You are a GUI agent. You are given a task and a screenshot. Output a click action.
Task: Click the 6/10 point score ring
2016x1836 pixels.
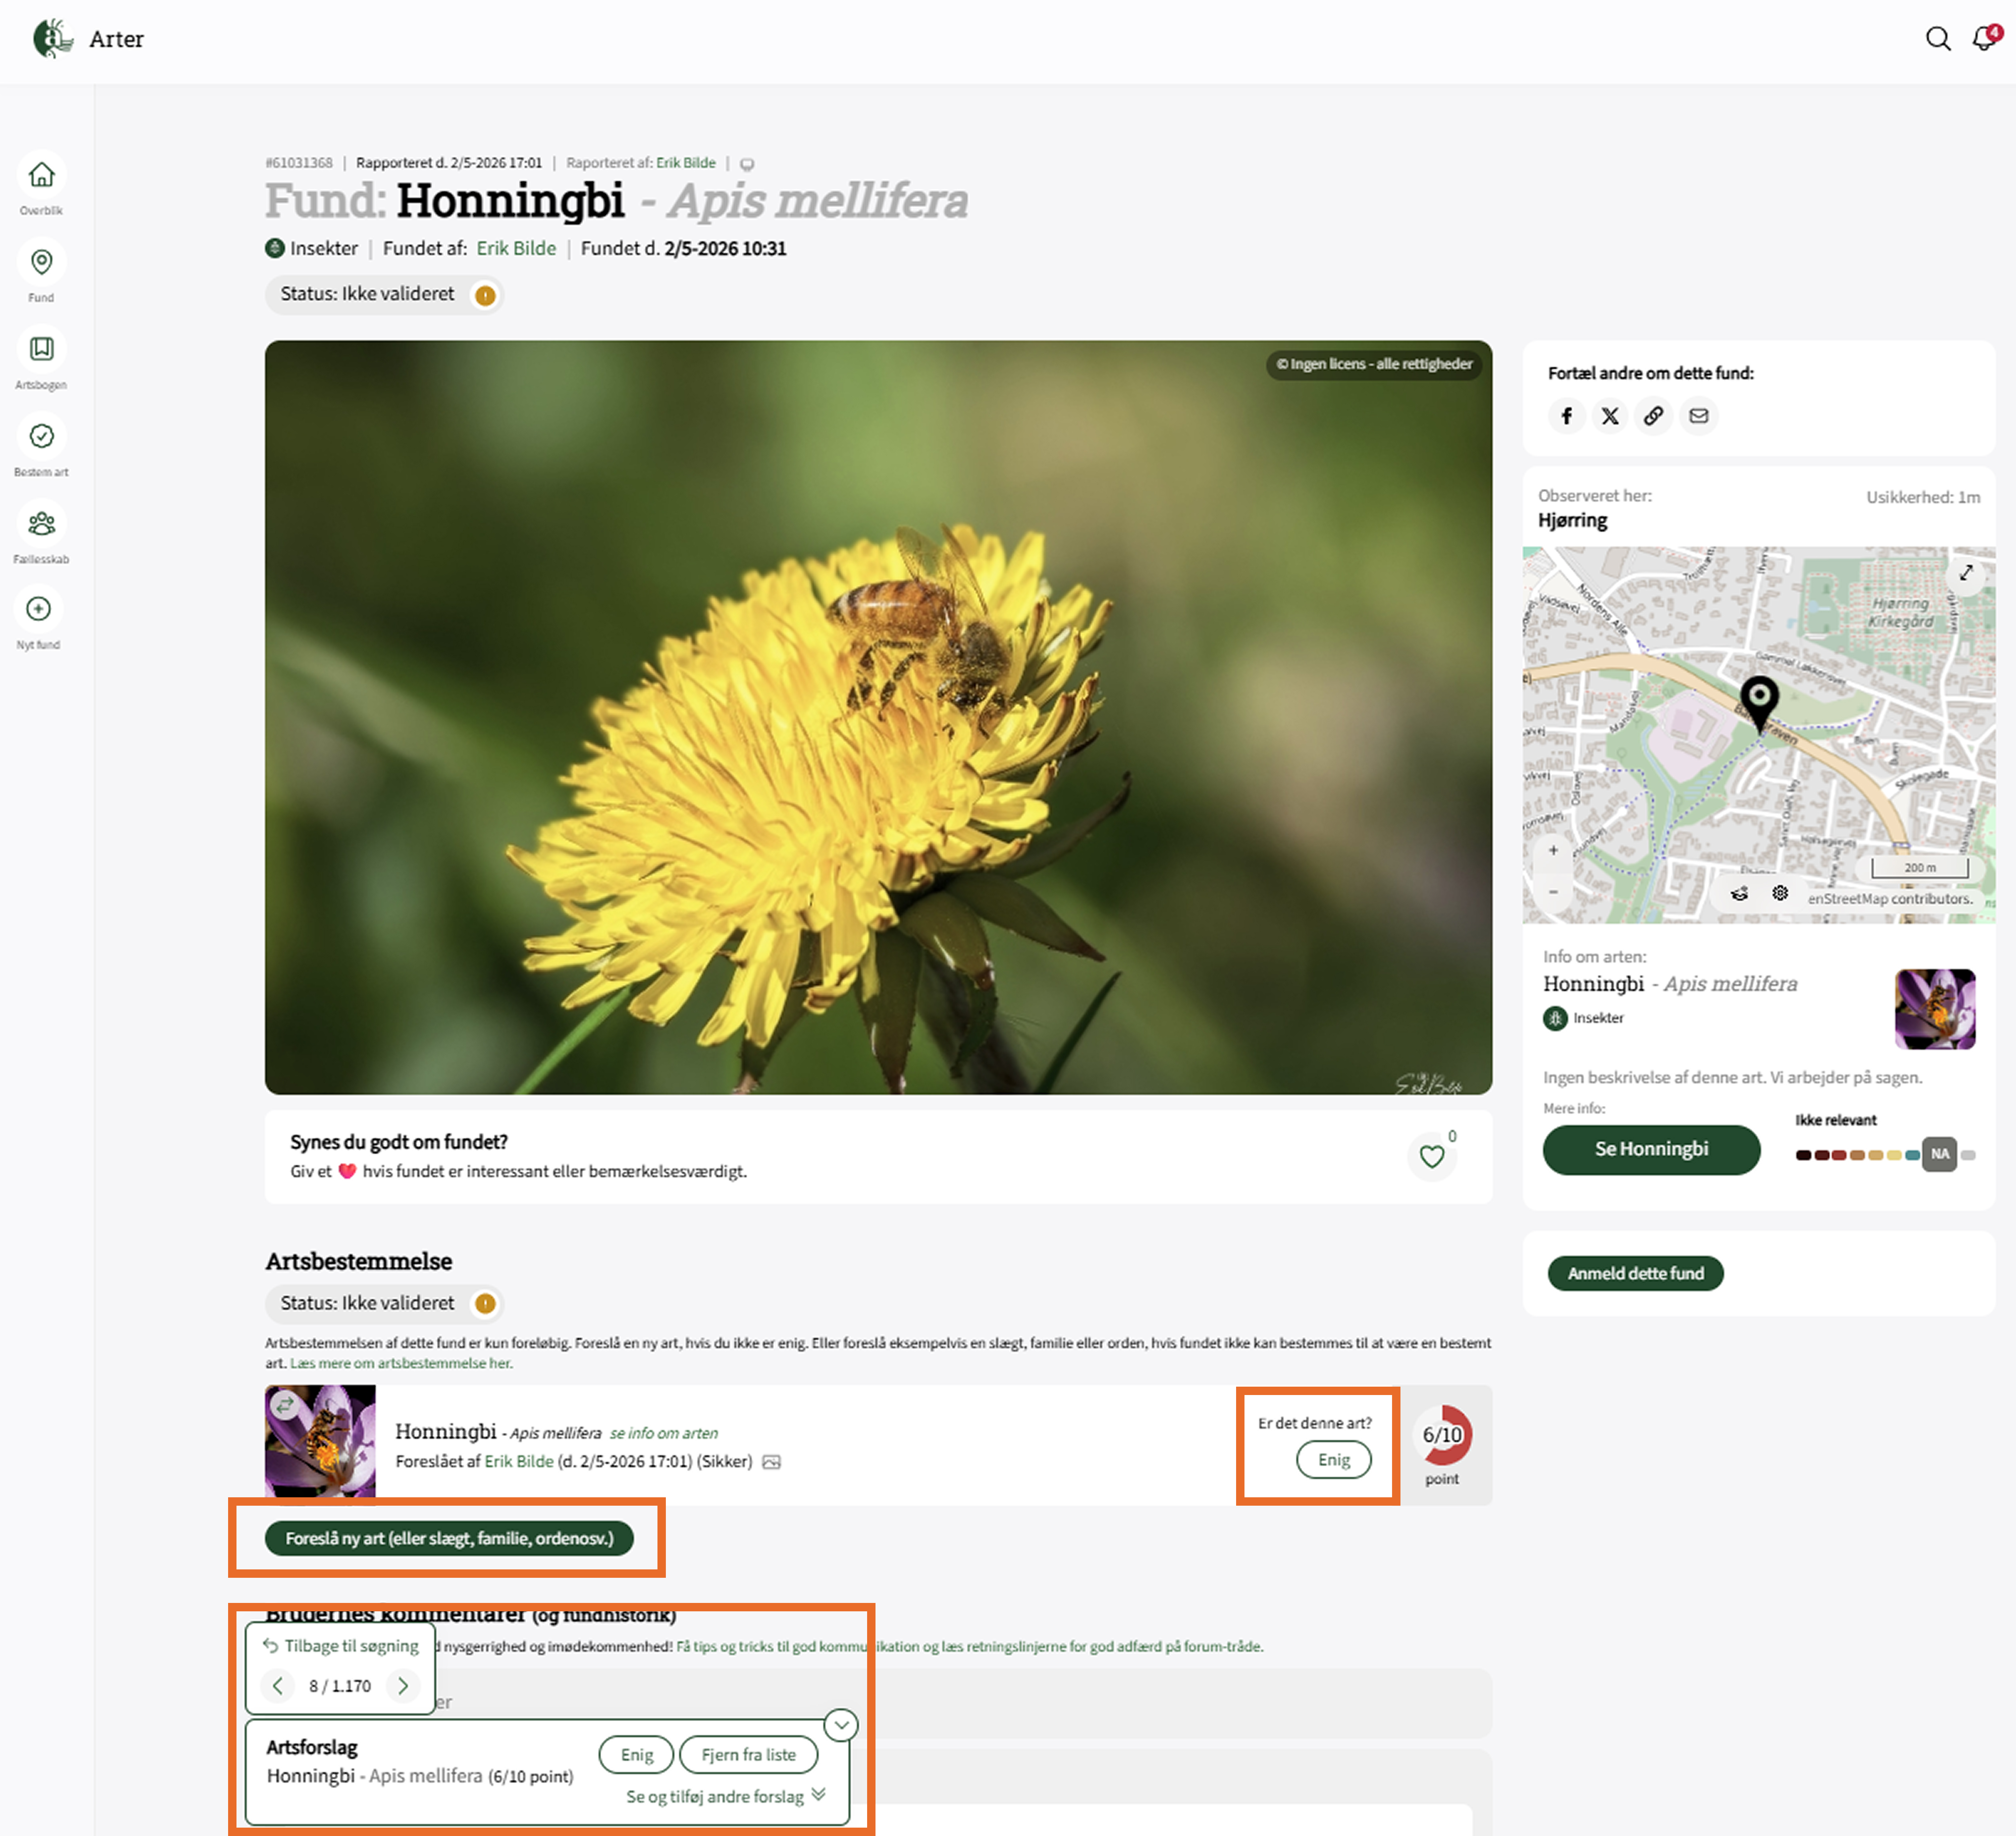(x=1442, y=1435)
